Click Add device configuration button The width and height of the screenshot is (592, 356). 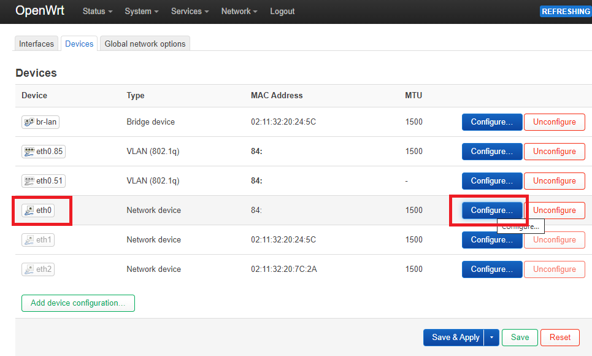[x=78, y=303]
